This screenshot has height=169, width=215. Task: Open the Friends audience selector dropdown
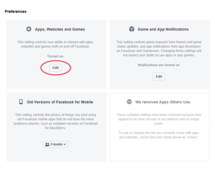coord(55,144)
